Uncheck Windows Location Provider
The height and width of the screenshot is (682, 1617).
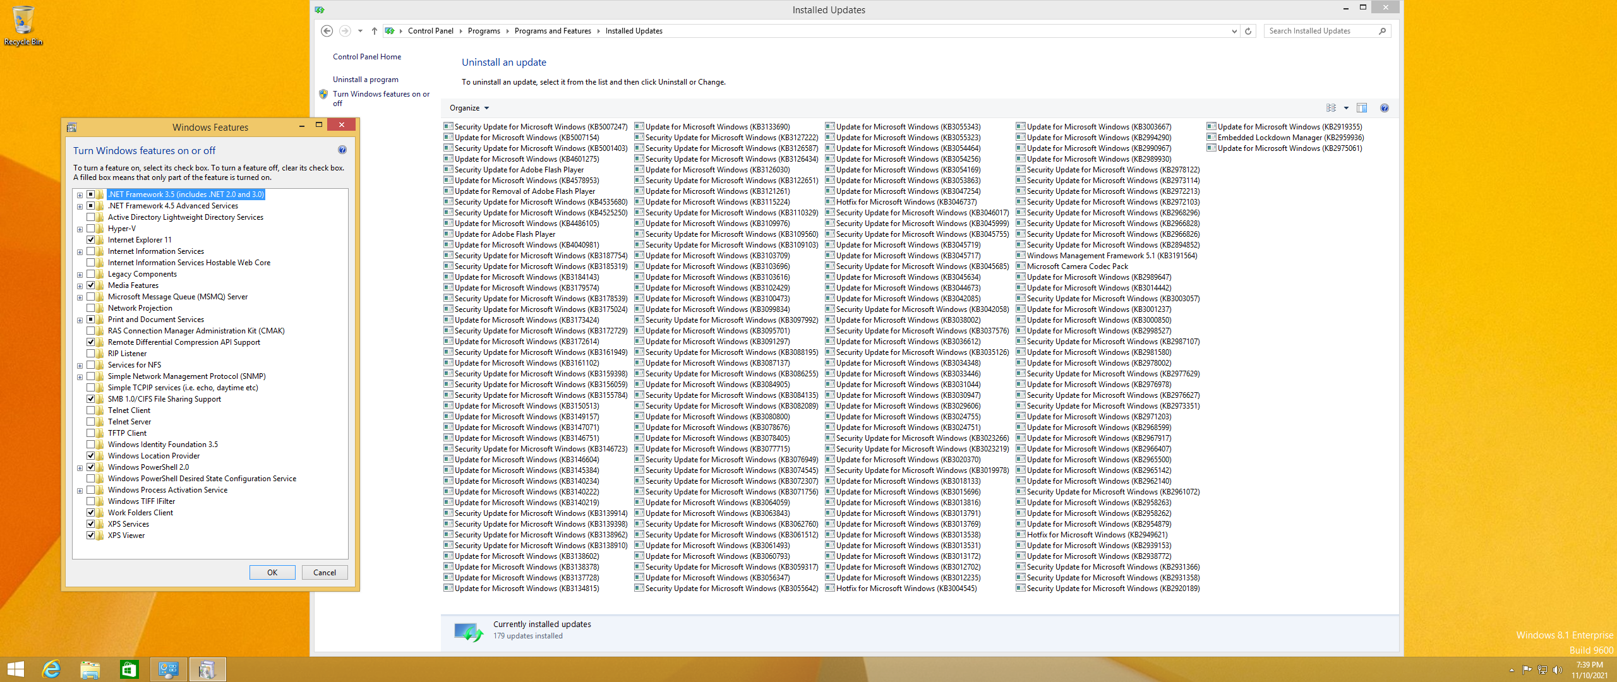click(90, 456)
